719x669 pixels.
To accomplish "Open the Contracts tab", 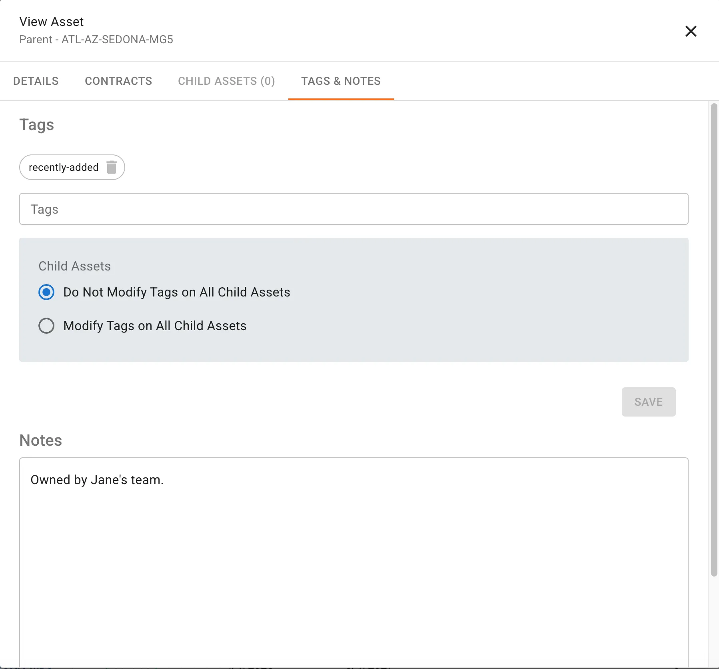I will (x=118, y=81).
